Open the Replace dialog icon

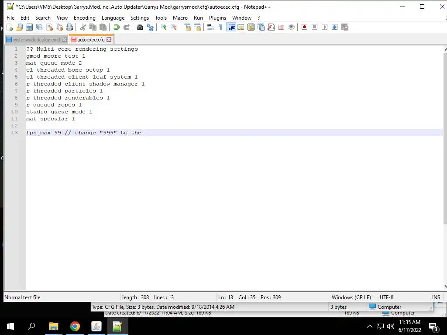tap(150, 27)
